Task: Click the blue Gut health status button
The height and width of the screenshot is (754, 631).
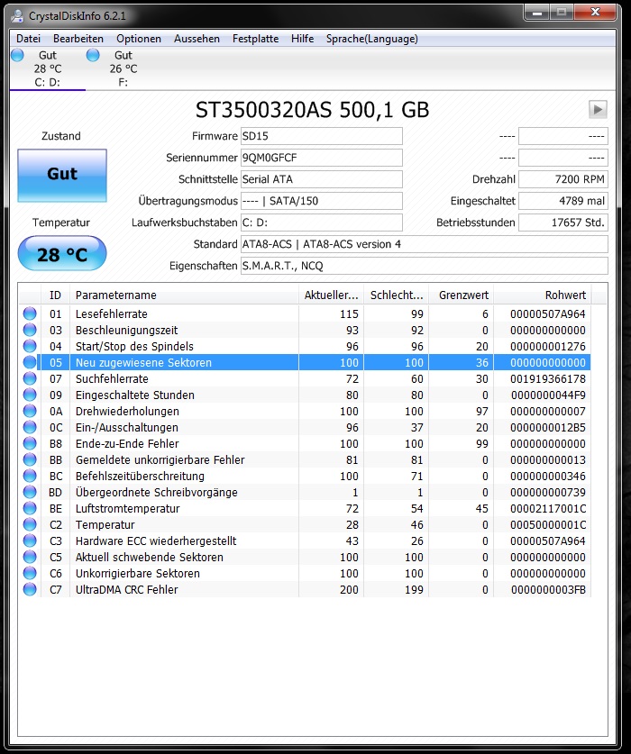Action: (62, 175)
